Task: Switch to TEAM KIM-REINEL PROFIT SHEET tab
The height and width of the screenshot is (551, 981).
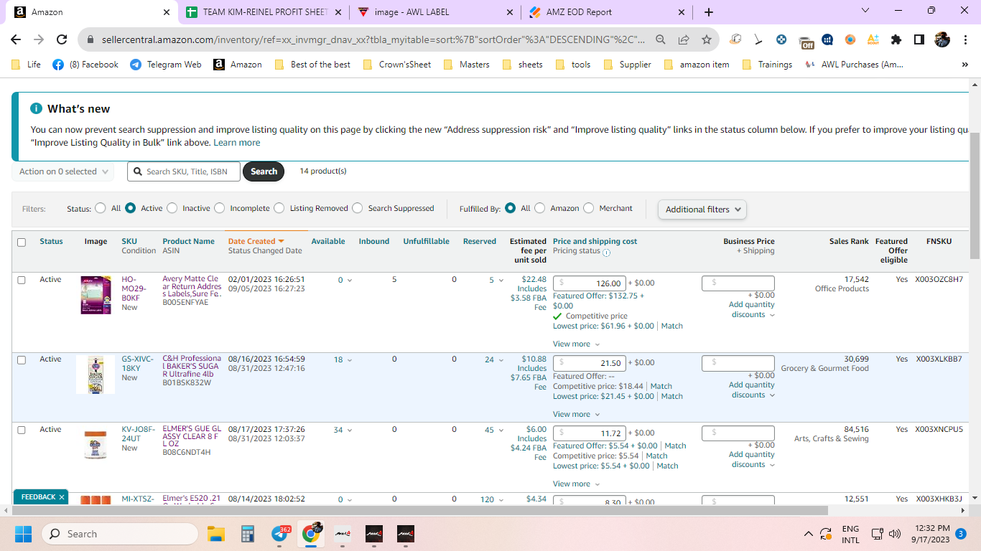Action: 264,12
